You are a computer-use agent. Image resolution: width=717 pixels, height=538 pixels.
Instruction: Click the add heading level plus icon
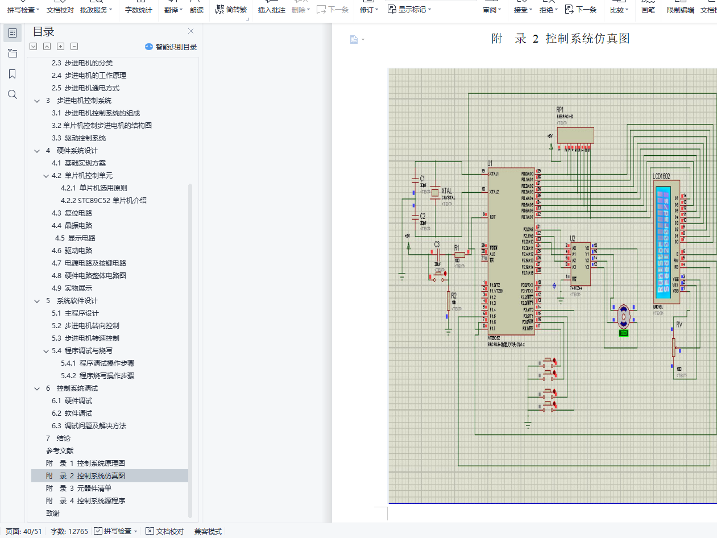tap(61, 47)
